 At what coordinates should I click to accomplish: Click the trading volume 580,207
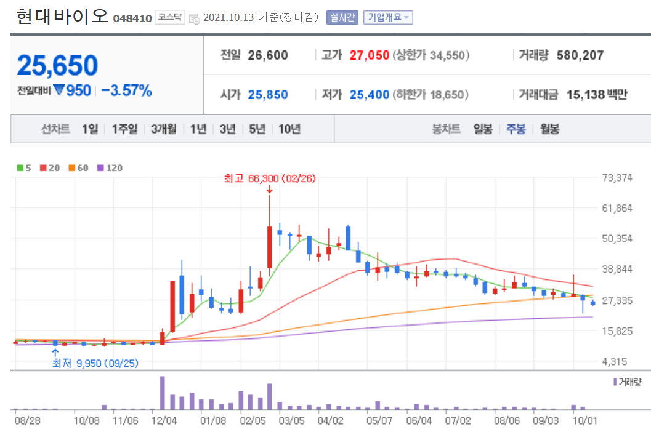(x=580, y=55)
